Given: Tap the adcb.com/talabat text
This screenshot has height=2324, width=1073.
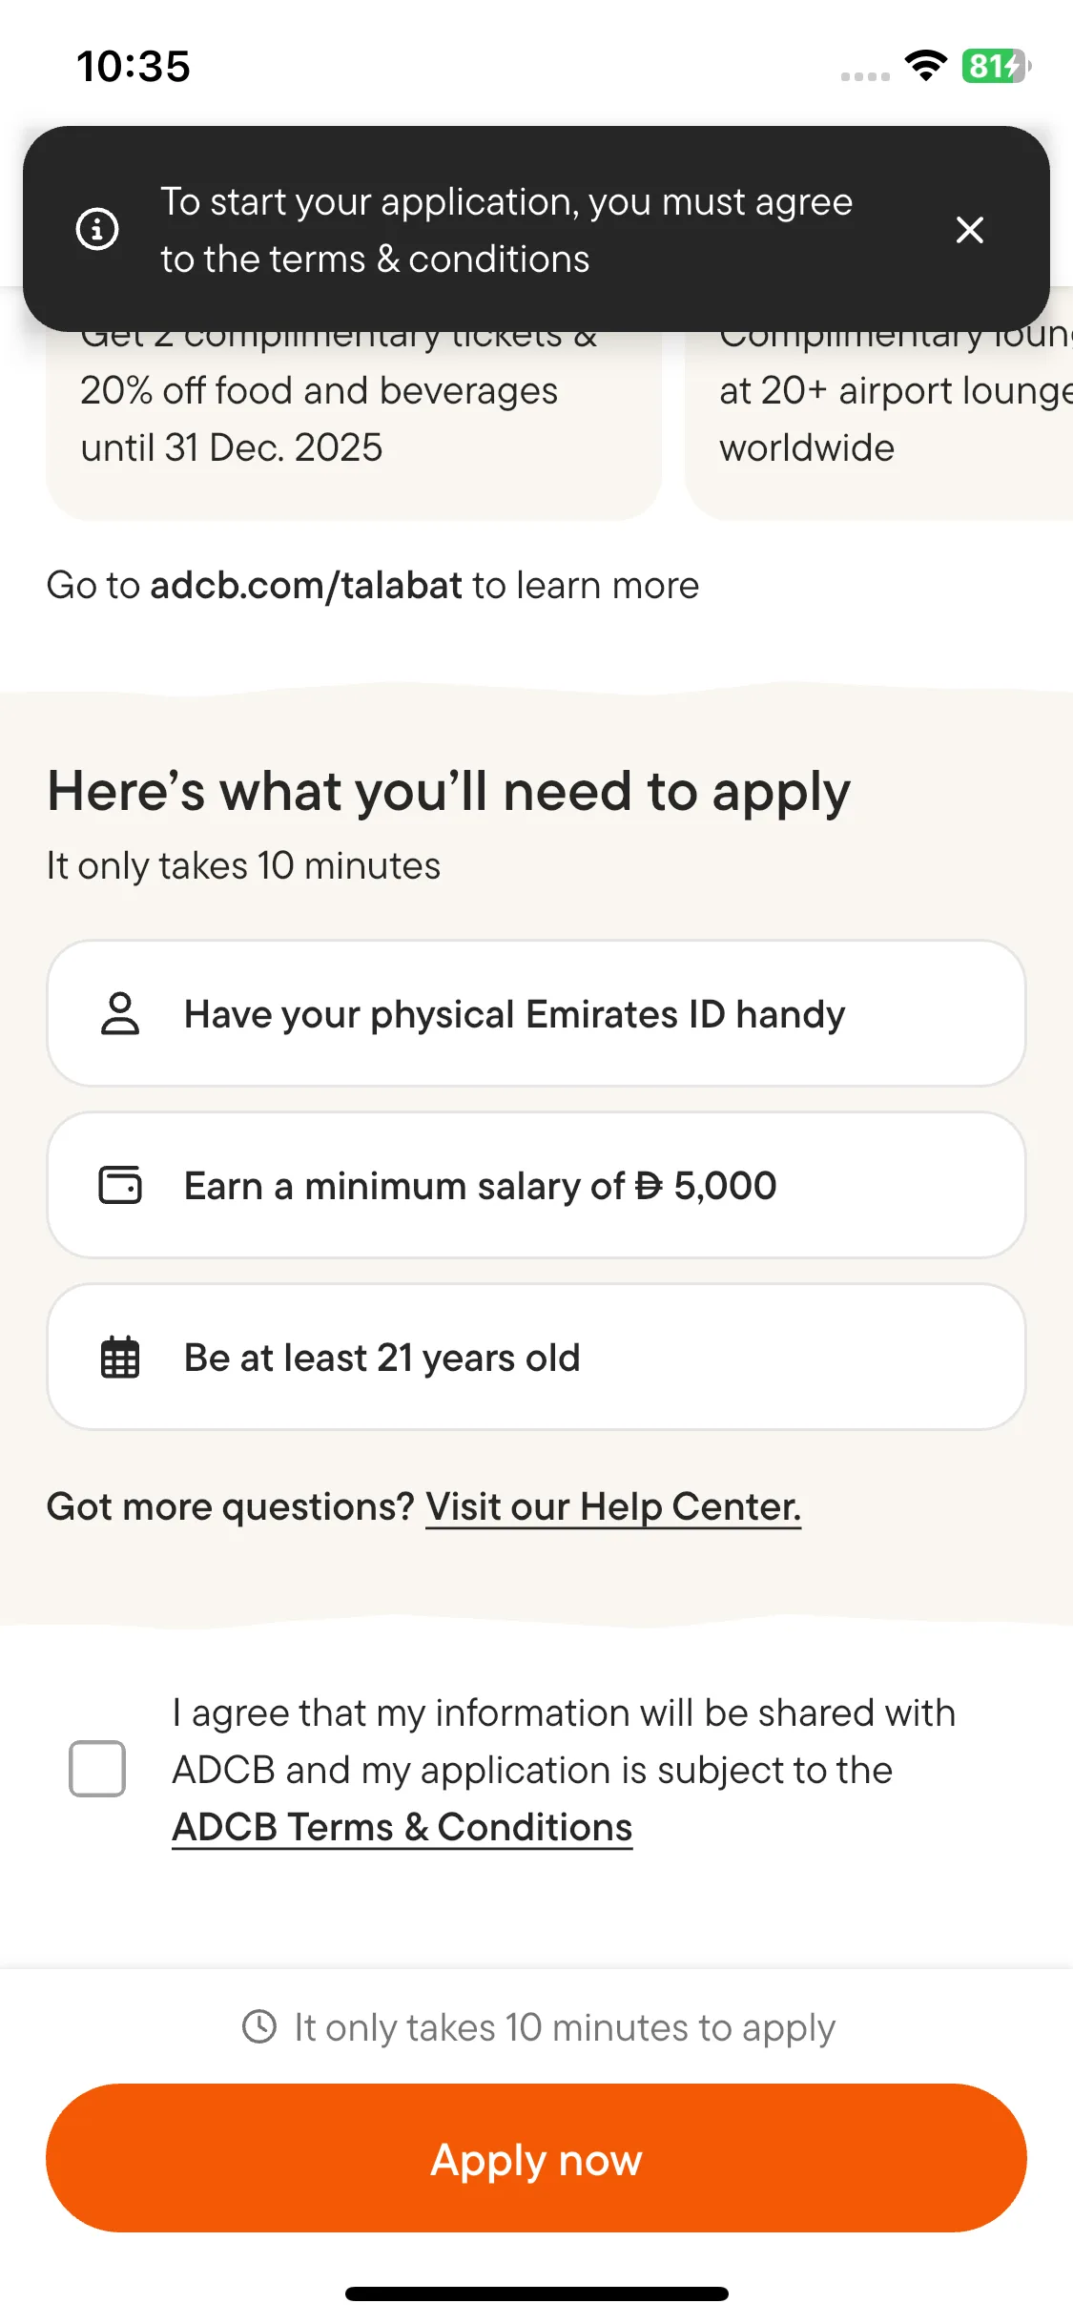Looking at the screenshot, I should tap(306, 585).
